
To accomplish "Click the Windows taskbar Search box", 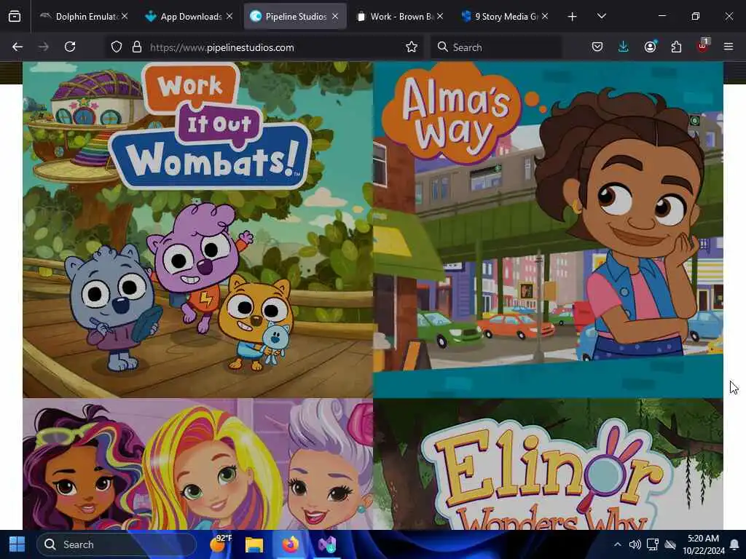I will pos(117,544).
